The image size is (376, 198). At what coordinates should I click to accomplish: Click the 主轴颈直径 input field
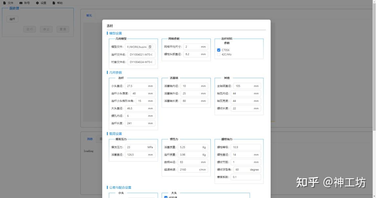click(x=247, y=86)
